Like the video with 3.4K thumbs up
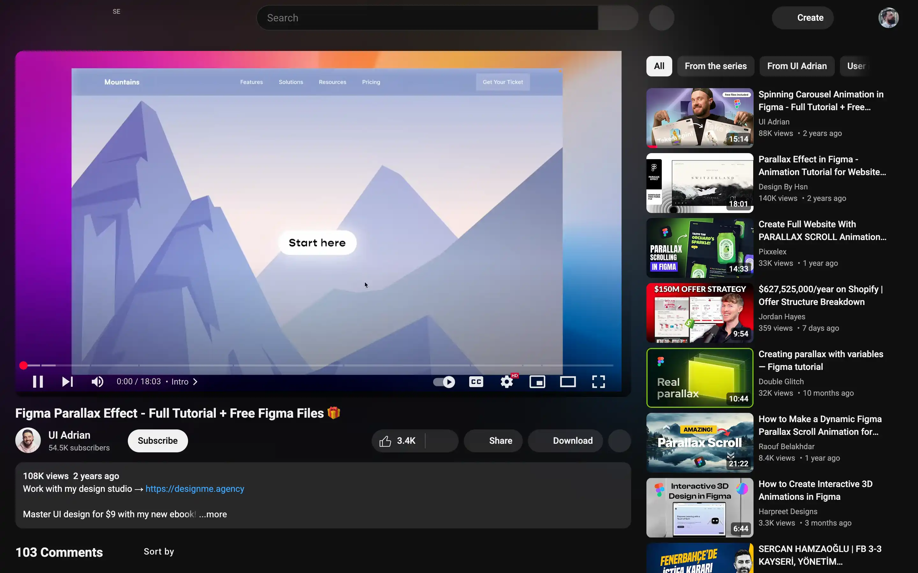This screenshot has width=918, height=573. [x=397, y=441]
